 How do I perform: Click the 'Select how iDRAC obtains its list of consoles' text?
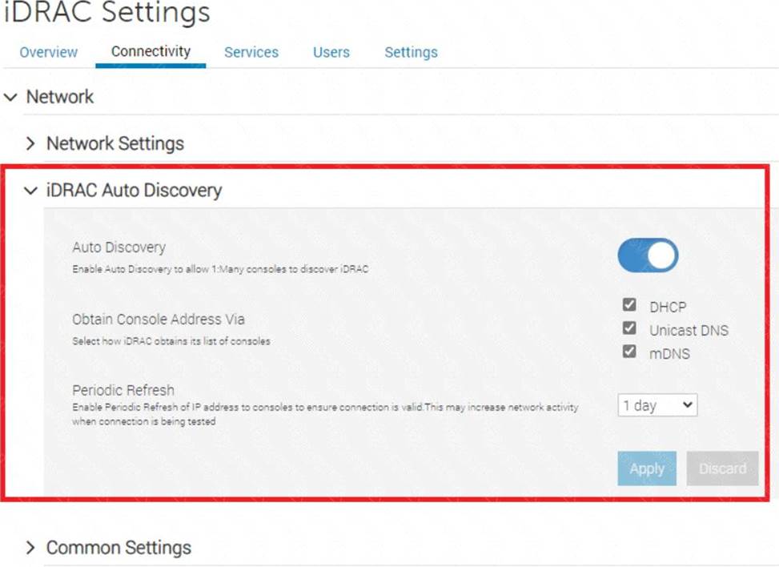coord(171,341)
